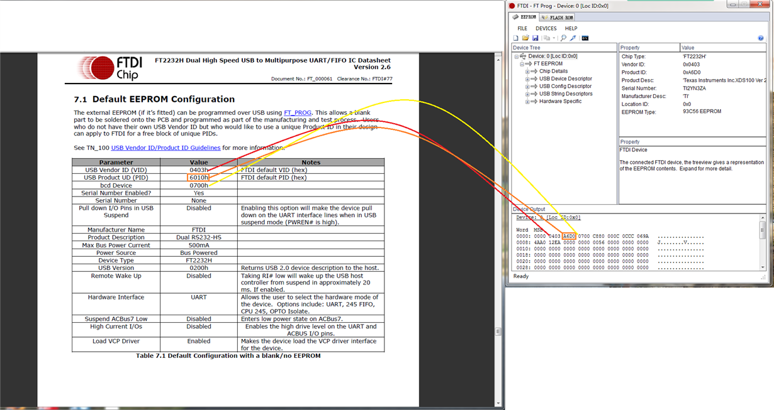Program devices using lightning bolt icon
The height and width of the screenshot is (410, 774).
[573, 38]
